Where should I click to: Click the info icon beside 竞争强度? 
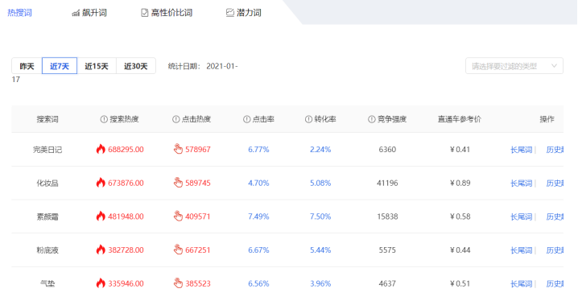[372, 119]
